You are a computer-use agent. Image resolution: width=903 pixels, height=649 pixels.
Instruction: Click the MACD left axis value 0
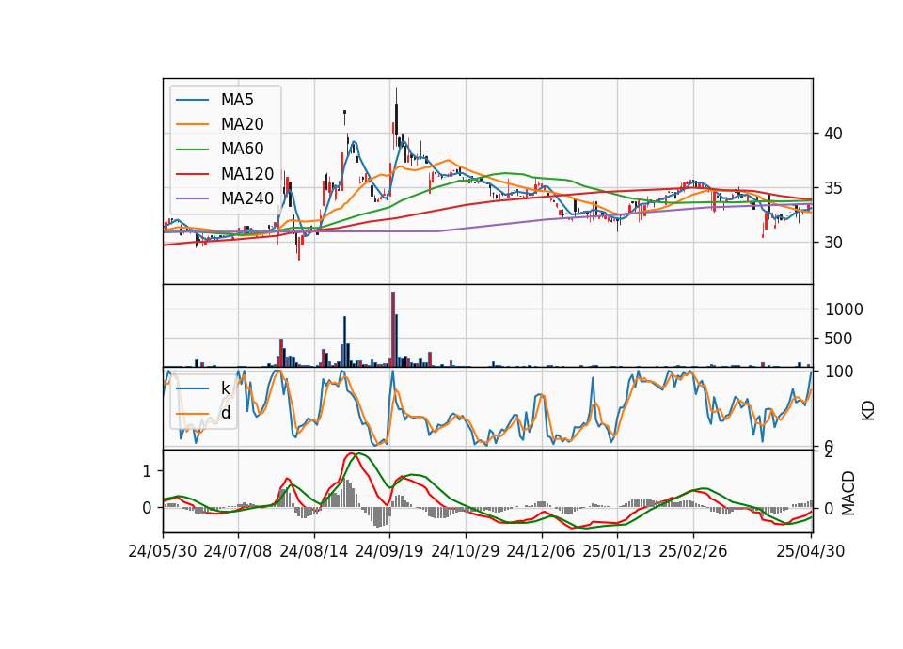[x=147, y=508]
